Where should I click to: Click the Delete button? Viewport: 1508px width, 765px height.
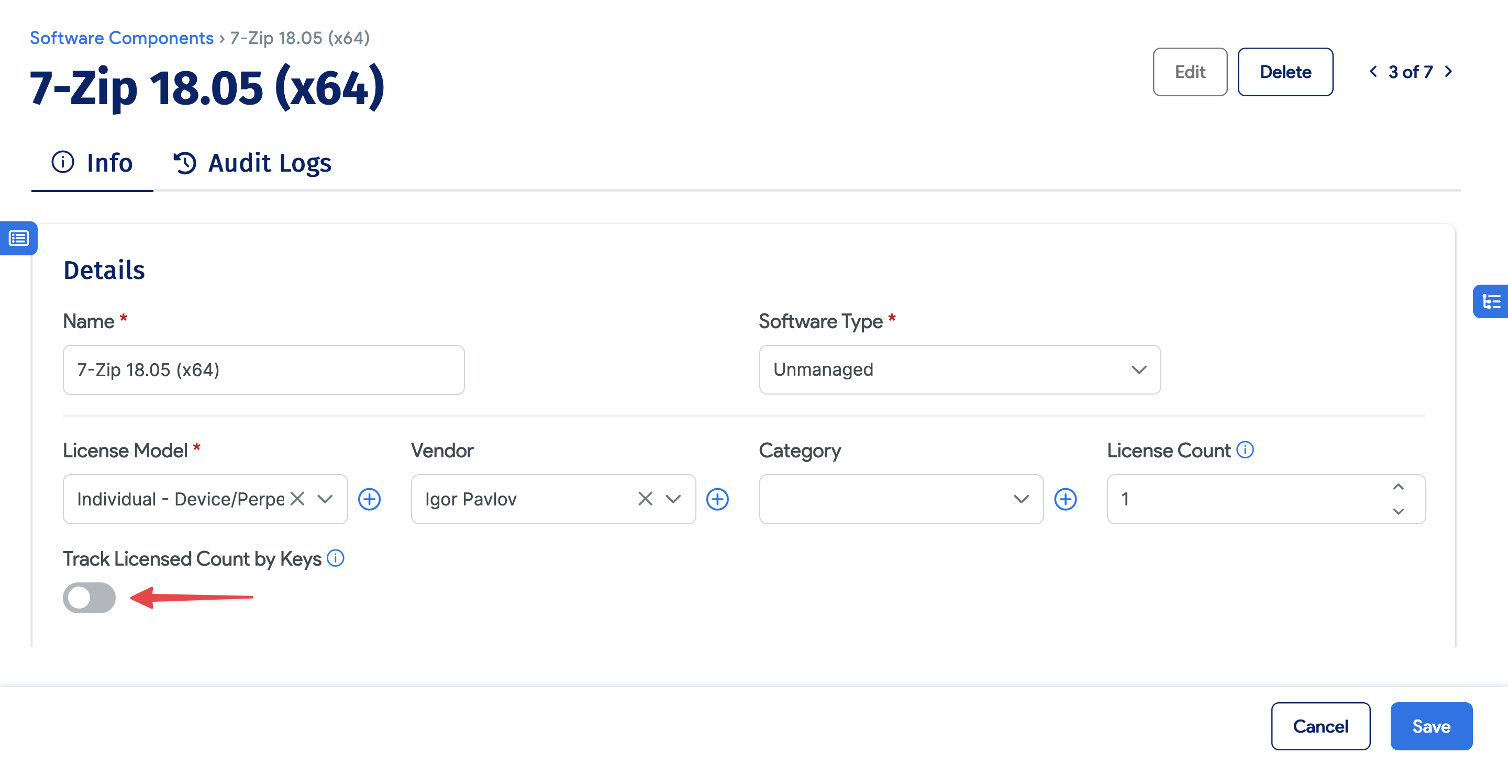click(1285, 72)
